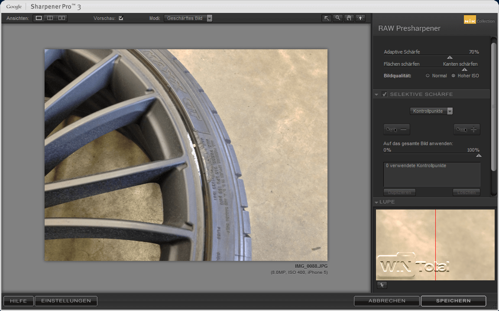Open the Modi Geschärftes Bild dropdown
The image size is (499, 311).
(188, 18)
